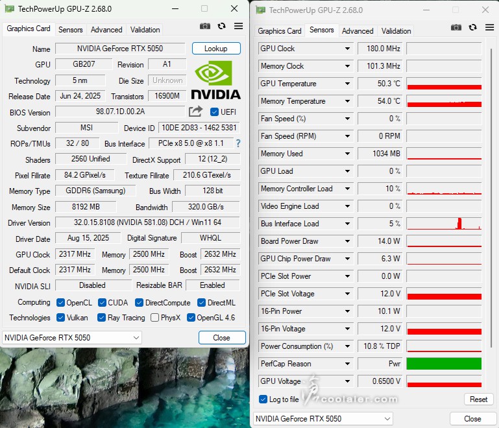This screenshot has width=499, height=428.
Task: Click the refresh icon in left GPU-Z window
Action: 222,26
